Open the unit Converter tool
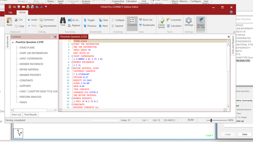 pos(174,20)
